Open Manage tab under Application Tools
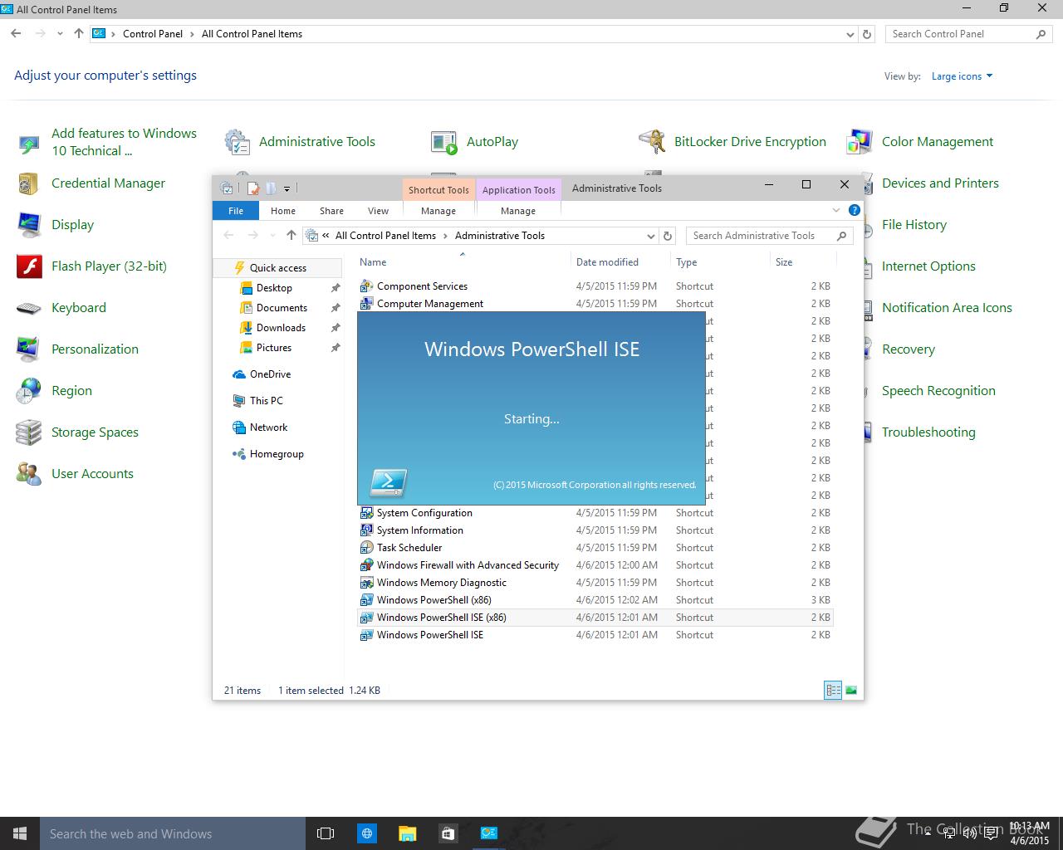Viewport: 1063px width, 850px height. click(518, 211)
